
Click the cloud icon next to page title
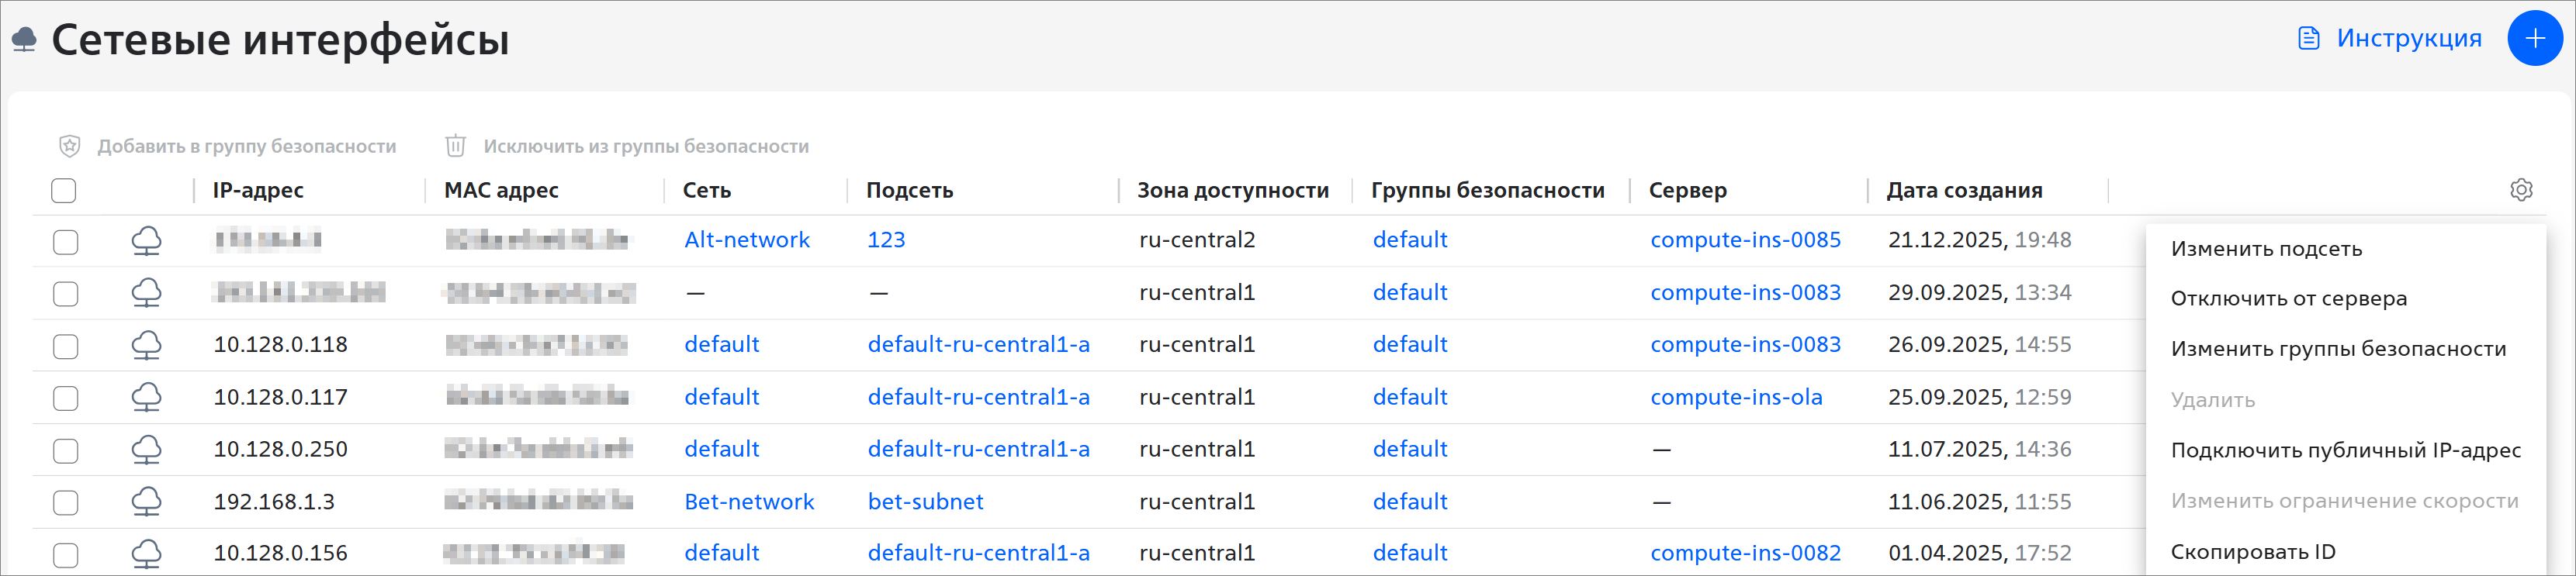[24, 40]
